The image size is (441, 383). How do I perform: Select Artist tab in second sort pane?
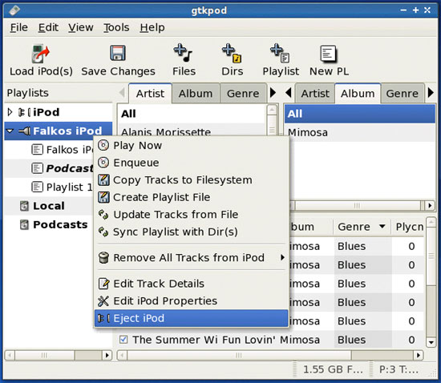click(x=315, y=93)
